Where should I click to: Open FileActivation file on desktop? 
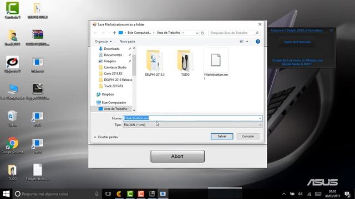coord(38,172)
